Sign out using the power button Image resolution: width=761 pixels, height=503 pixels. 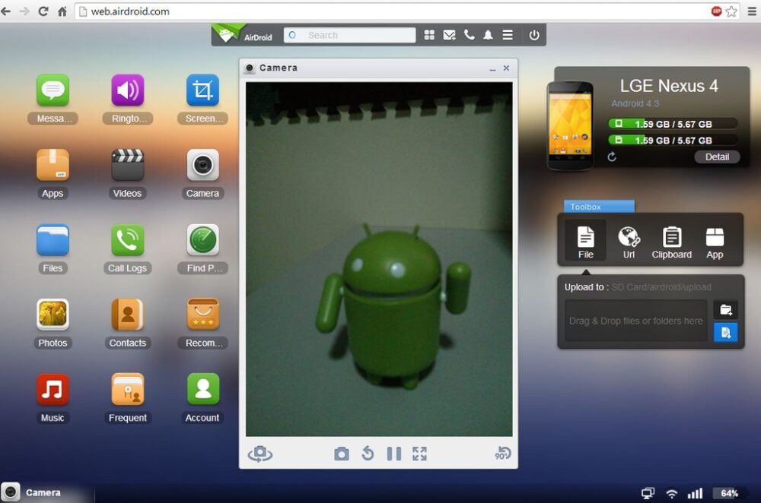[533, 34]
